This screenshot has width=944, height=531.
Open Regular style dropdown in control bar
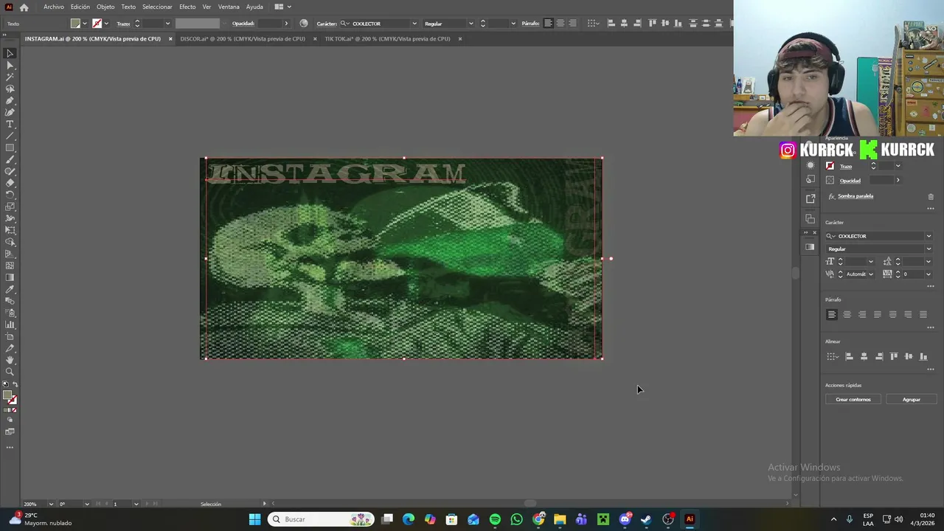point(471,24)
